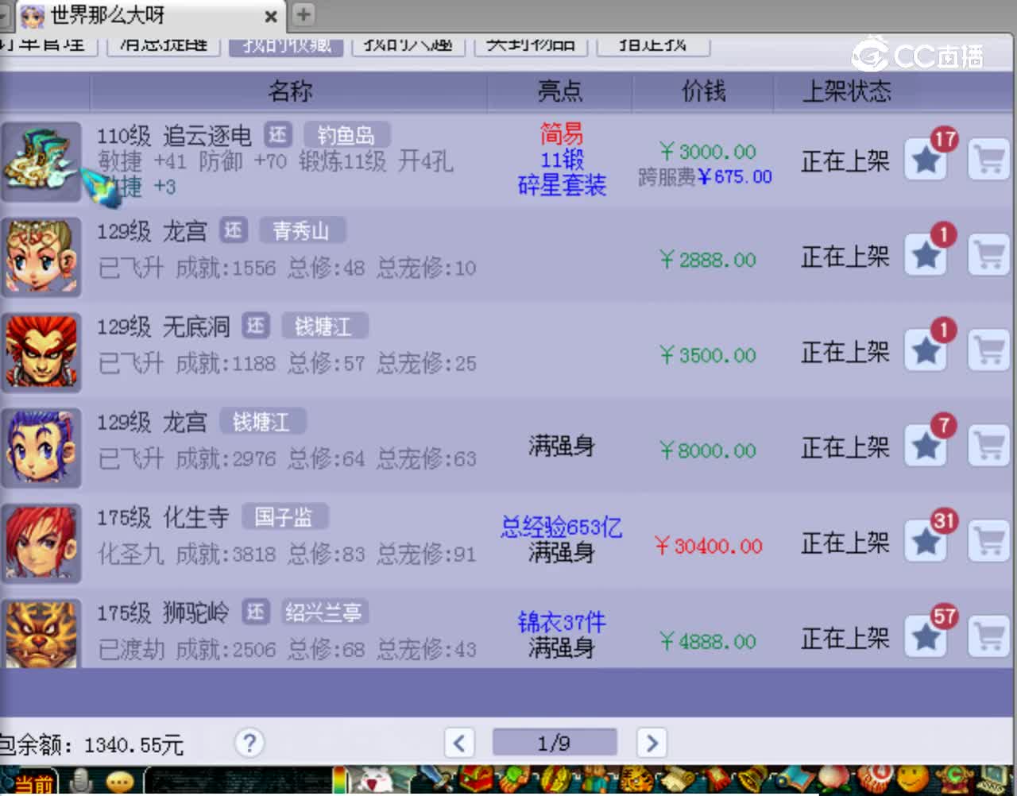Toggle the favorite star on the 175级狮驼岭 listing
The image size is (1017, 796).
click(926, 636)
